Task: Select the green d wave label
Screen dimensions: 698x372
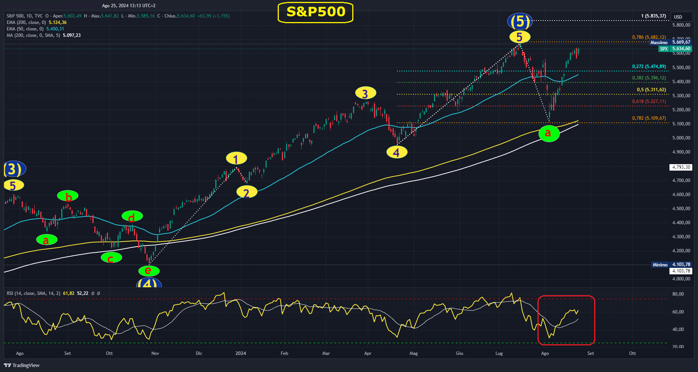Action: 132,216
